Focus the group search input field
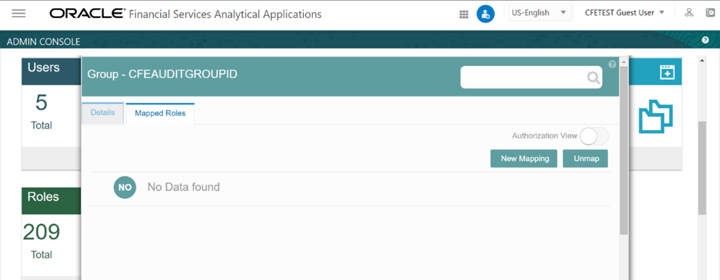720x280 pixels. (x=531, y=77)
